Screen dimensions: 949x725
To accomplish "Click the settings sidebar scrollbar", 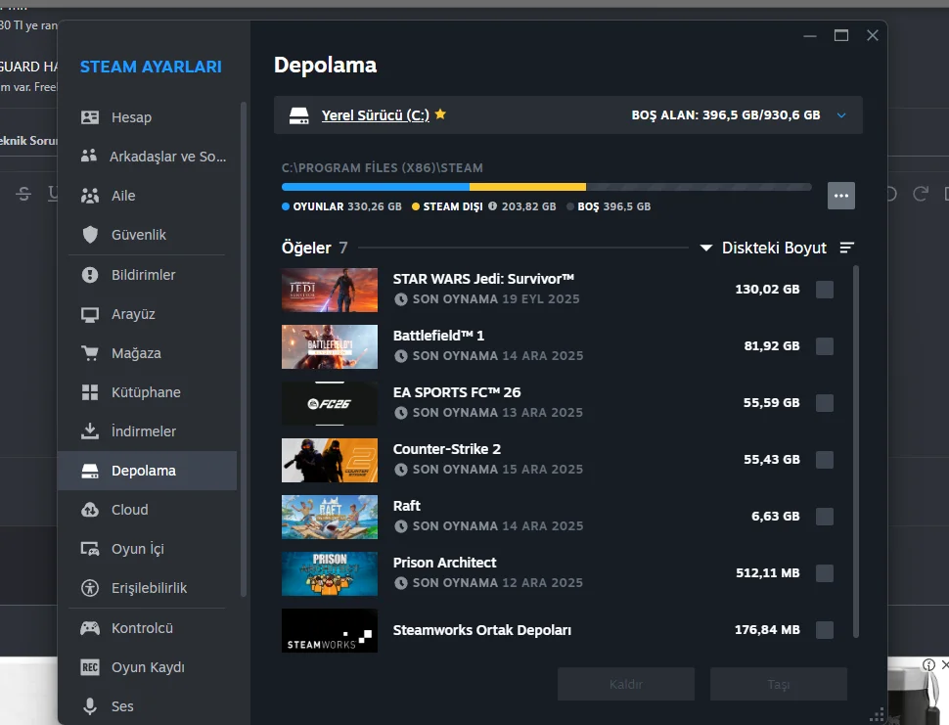I will 244,349.
